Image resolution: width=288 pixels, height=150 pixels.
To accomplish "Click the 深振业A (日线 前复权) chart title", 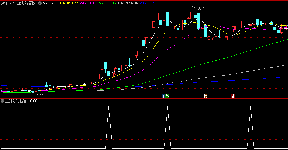I will point(18,3).
